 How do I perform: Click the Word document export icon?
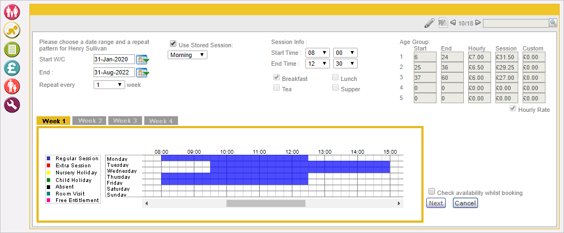(x=443, y=23)
